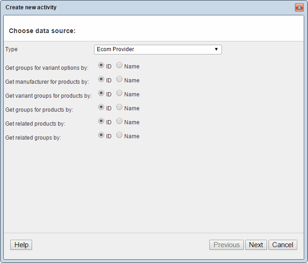Set variant groups for products to ID
This screenshot has width=308, height=263.
(x=101, y=94)
